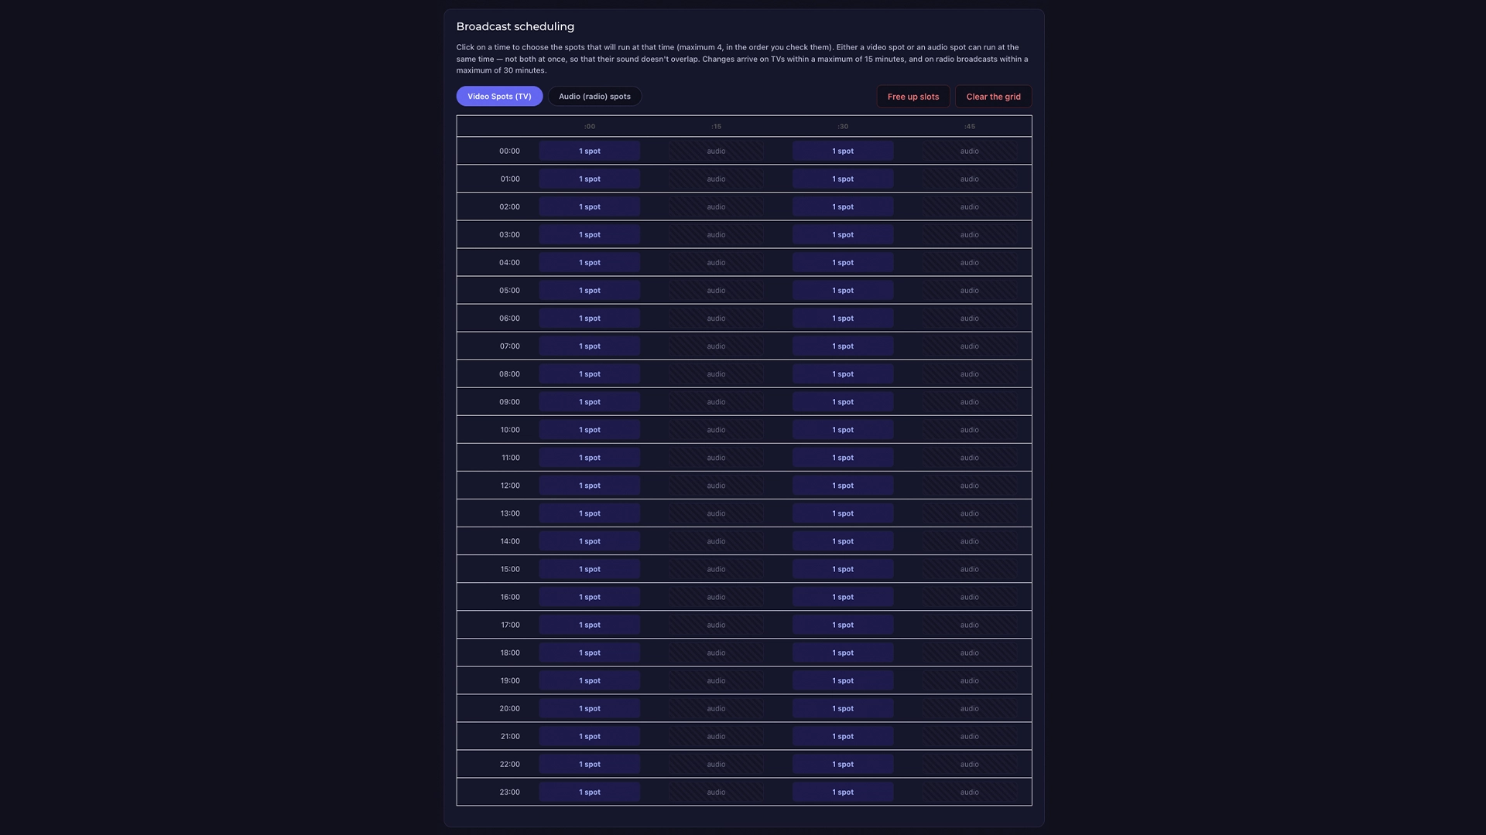Select the Video Spots (TV) tab
Screen dimensions: 1486x835
(x=499, y=97)
